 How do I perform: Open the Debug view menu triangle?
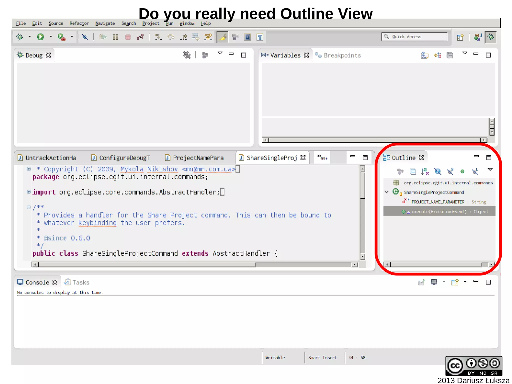pos(220,53)
